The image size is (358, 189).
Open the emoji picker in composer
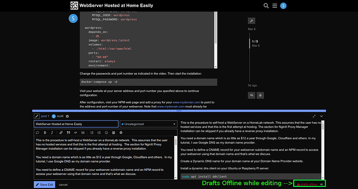pos(106,132)
